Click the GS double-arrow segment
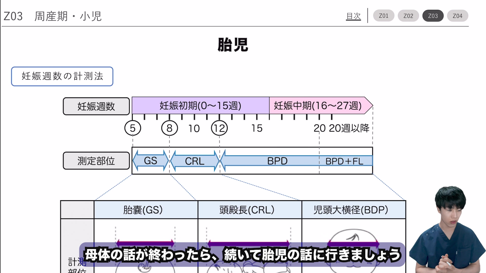486x273 pixels. [x=151, y=161]
